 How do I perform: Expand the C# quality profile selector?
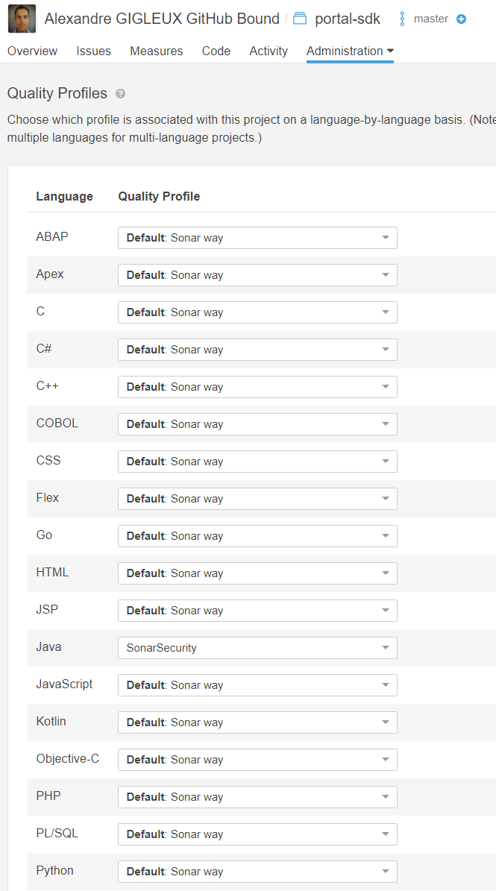(257, 350)
